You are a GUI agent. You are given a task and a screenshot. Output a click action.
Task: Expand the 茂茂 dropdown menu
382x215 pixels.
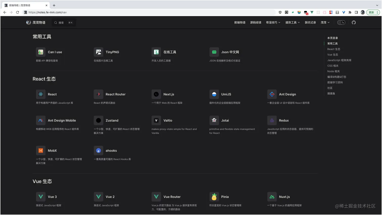pyautogui.click(x=325, y=22)
